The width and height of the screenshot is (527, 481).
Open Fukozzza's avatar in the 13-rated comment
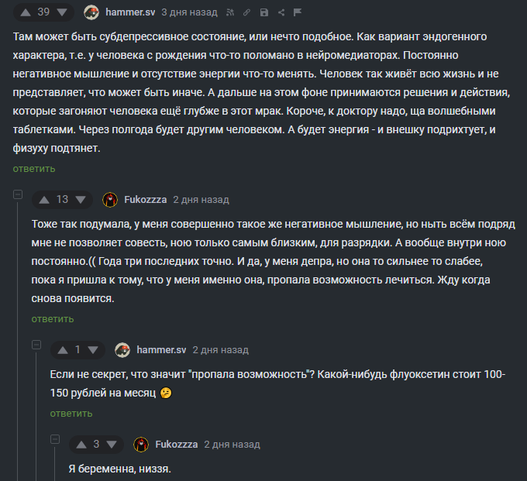pos(110,200)
